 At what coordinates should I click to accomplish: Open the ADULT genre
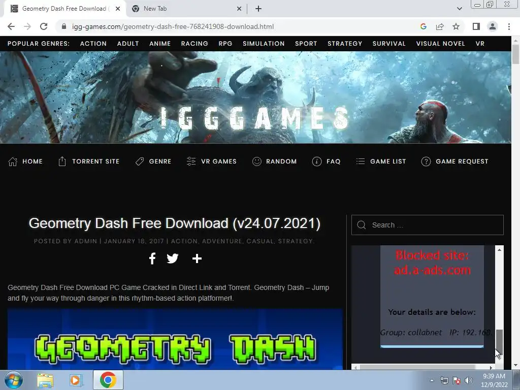pos(127,44)
